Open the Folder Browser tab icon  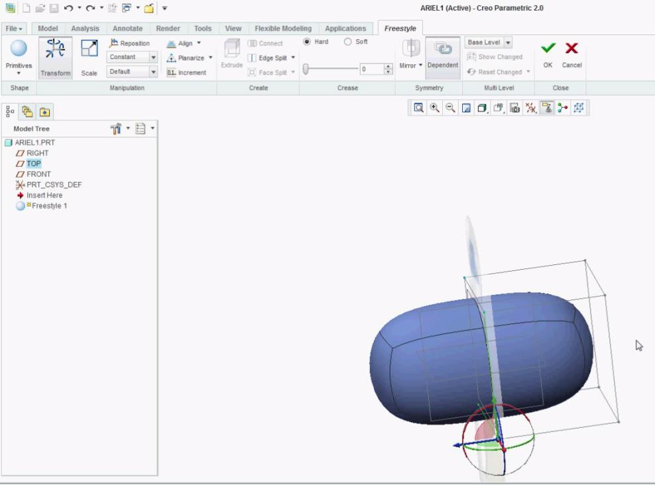[x=28, y=111]
